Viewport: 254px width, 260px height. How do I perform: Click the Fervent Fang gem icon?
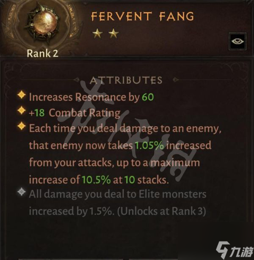43,23
